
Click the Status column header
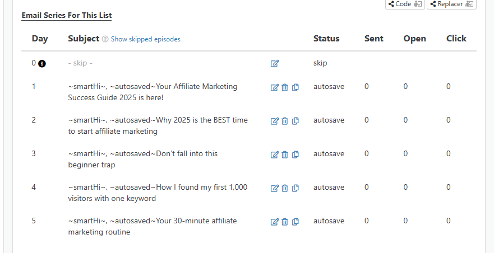326,39
